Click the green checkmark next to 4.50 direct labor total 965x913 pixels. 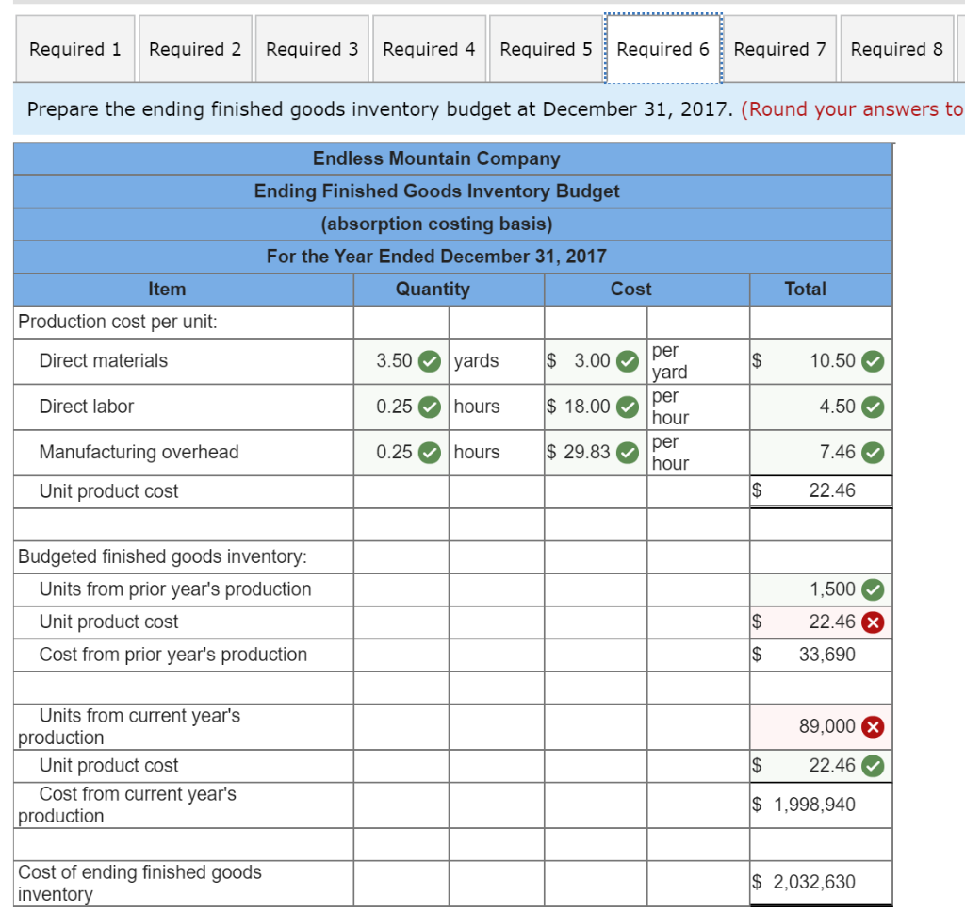click(870, 407)
